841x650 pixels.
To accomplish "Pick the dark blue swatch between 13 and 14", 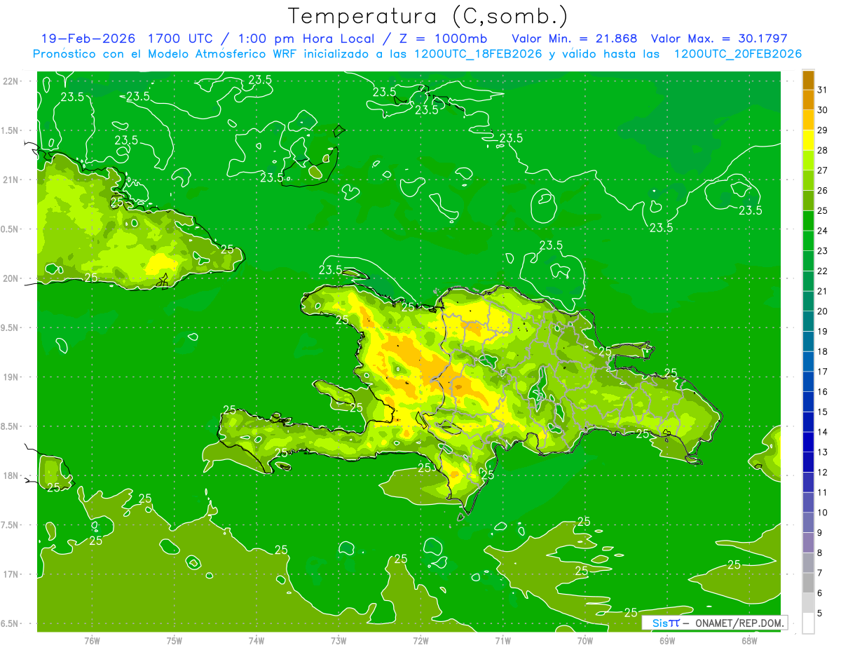I will (808, 442).
